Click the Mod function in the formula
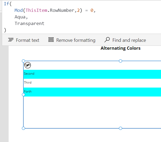The width and height of the screenshot is (161, 142). tap(19, 10)
